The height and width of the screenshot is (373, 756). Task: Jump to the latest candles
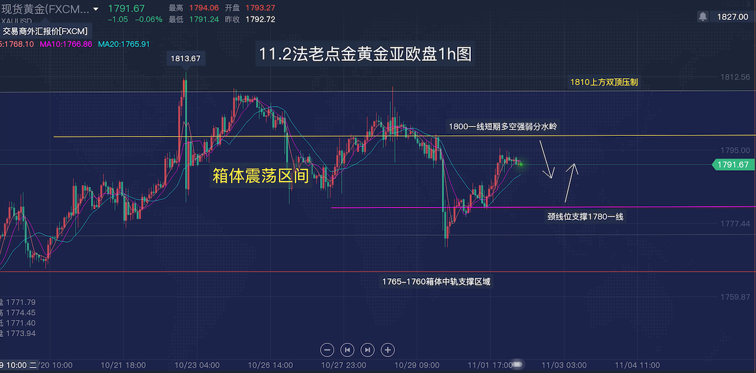tap(367, 349)
